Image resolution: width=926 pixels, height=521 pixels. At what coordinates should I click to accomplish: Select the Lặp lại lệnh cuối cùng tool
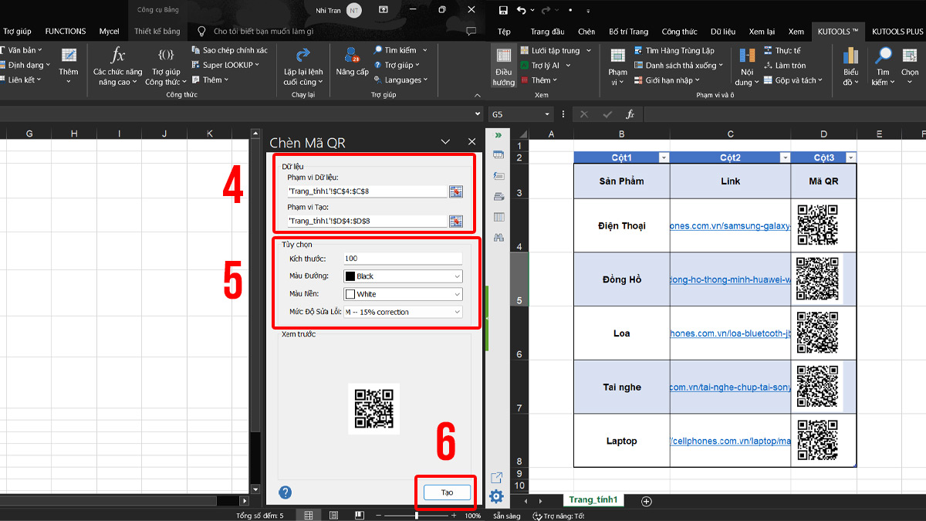pos(302,69)
